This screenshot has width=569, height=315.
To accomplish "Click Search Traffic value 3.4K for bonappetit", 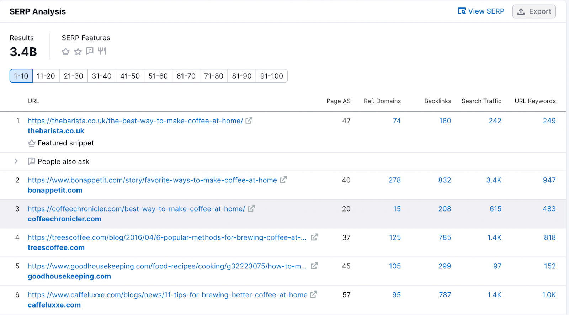I will tap(494, 180).
